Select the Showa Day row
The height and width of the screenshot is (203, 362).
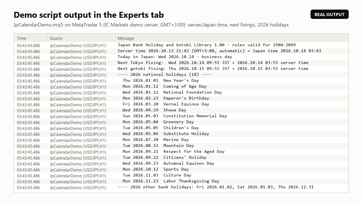[181, 110]
